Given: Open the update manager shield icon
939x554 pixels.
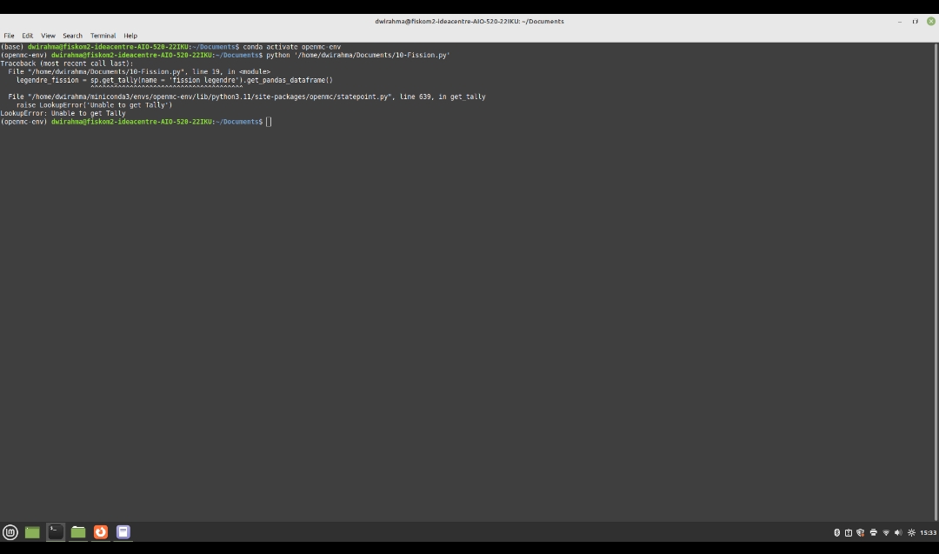Looking at the screenshot, I should pos(861,532).
